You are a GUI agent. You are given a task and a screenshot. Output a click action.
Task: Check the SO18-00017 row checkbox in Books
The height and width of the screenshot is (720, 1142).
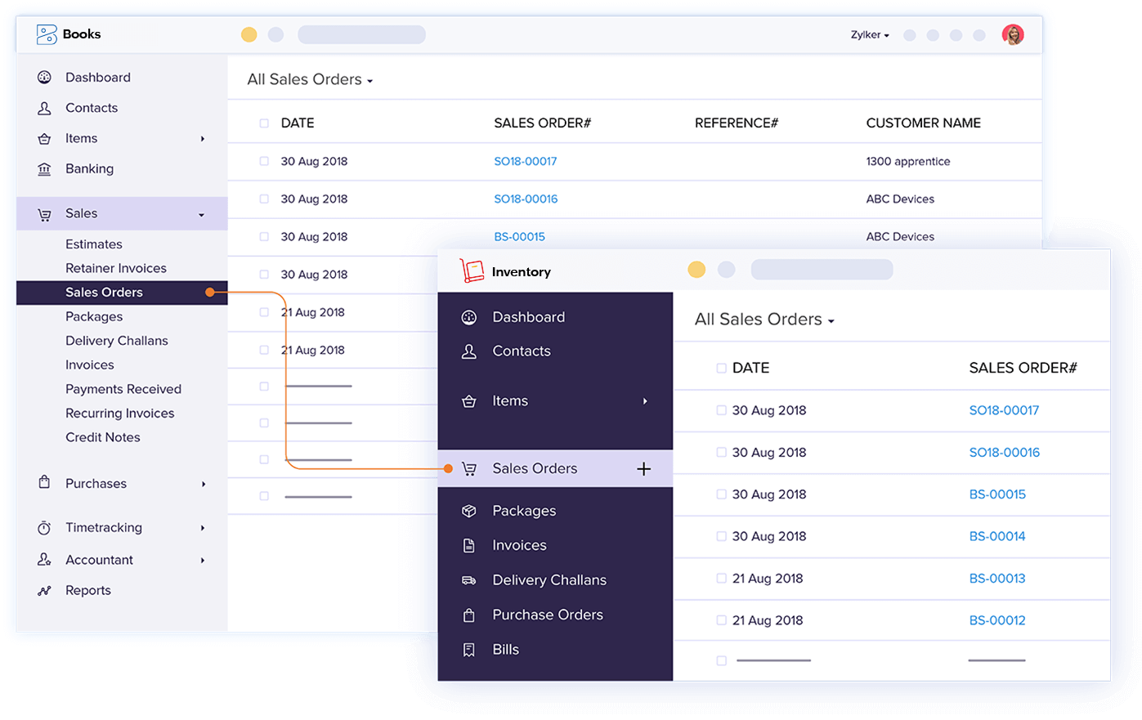(264, 162)
